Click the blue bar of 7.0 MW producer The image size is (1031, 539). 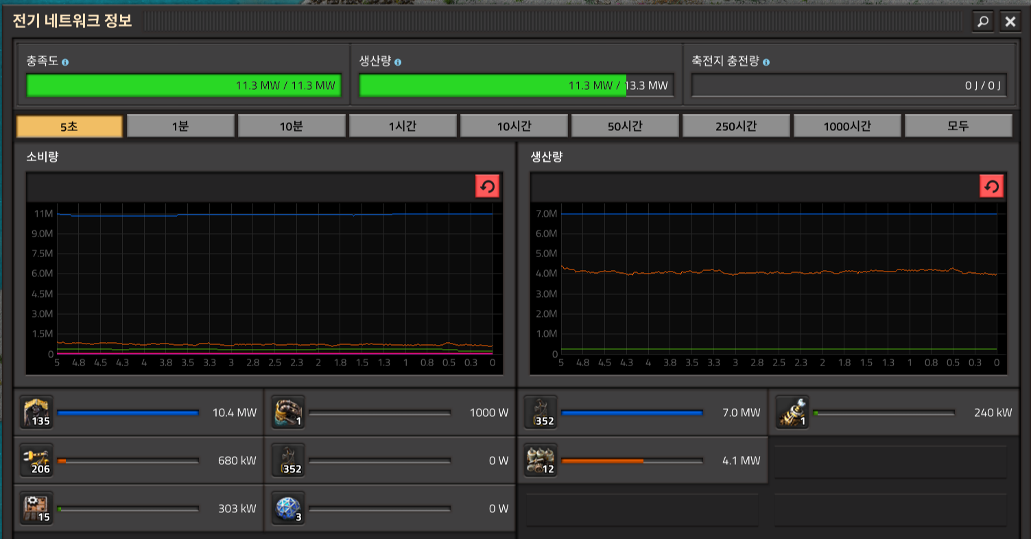(632, 413)
